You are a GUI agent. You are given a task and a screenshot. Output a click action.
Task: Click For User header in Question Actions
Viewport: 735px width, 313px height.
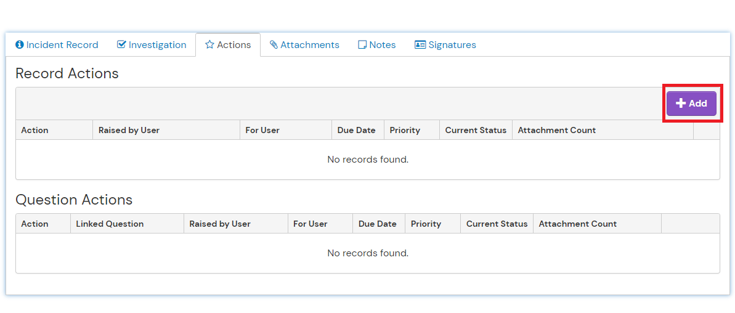pyautogui.click(x=310, y=224)
